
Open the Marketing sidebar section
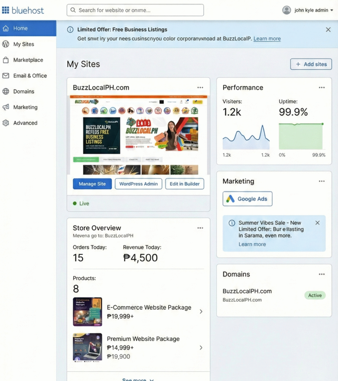(25, 107)
